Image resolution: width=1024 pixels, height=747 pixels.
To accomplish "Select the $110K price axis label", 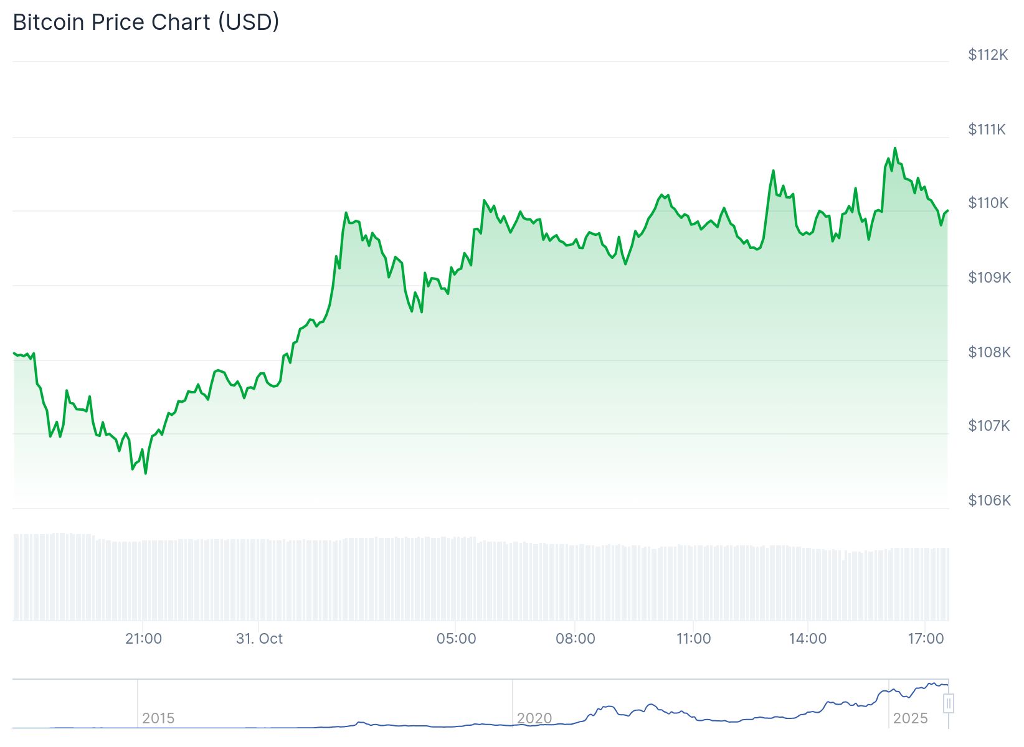I will (x=987, y=203).
